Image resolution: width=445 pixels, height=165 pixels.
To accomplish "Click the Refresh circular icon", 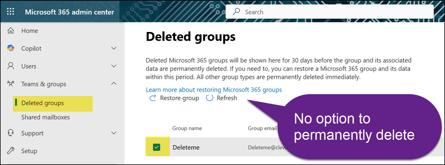I will [210, 98].
